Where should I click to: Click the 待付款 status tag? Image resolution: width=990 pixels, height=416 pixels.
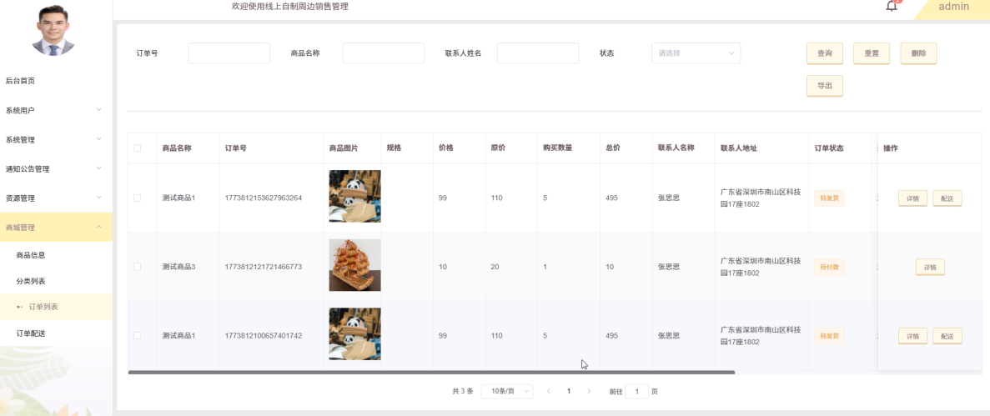coord(829,267)
